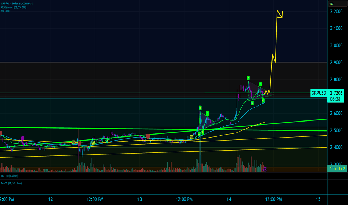348x205 pixels.
Task: Click the XRPUSD price label
Action: click(x=319, y=93)
